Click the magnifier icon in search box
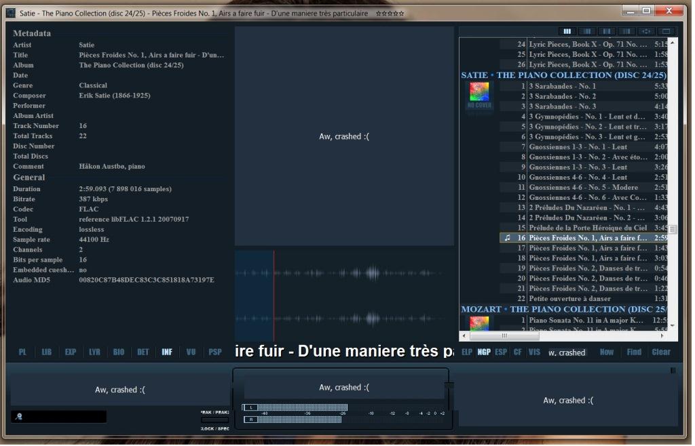The height and width of the screenshot is (446, 695). [x=19, y=417]
